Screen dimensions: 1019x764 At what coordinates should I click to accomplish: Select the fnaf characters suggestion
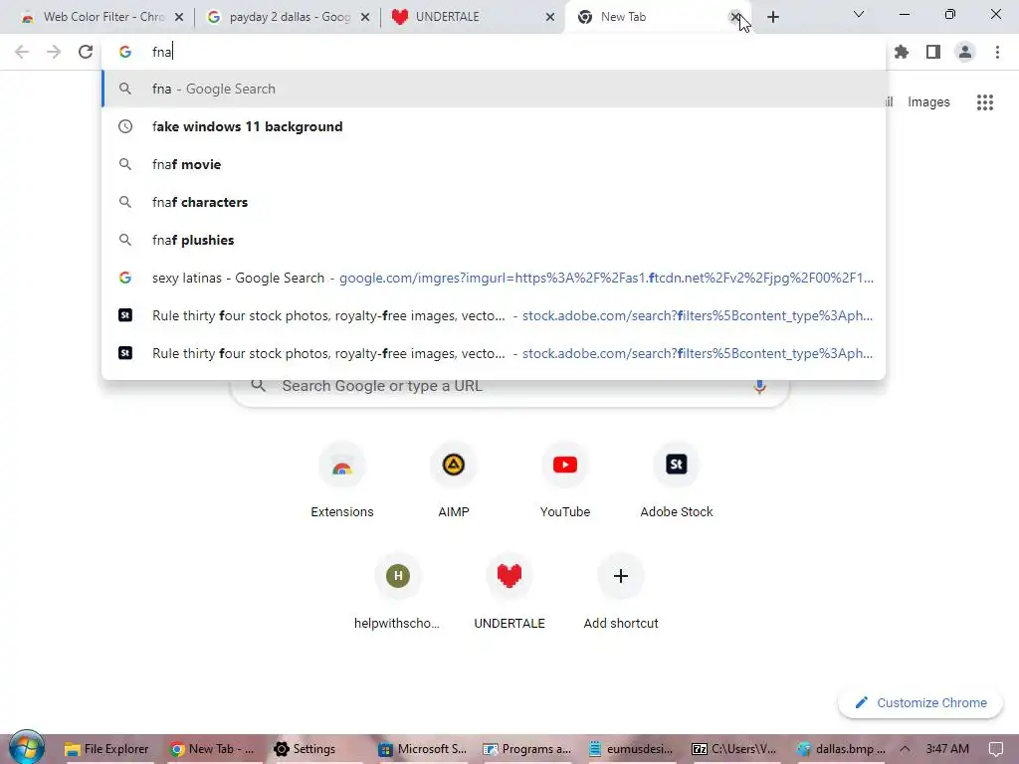coord(494,202)
